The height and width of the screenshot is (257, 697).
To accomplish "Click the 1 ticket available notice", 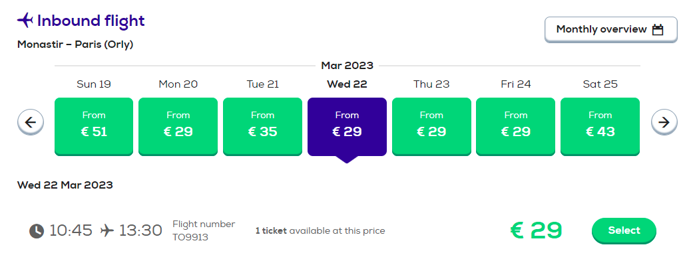I will pos(320,231).
